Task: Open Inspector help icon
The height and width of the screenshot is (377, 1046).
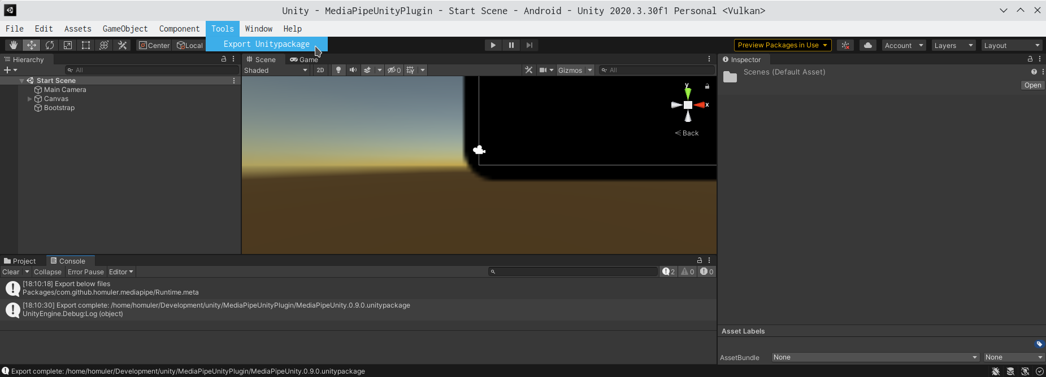Action: [x=1034, y=72]
